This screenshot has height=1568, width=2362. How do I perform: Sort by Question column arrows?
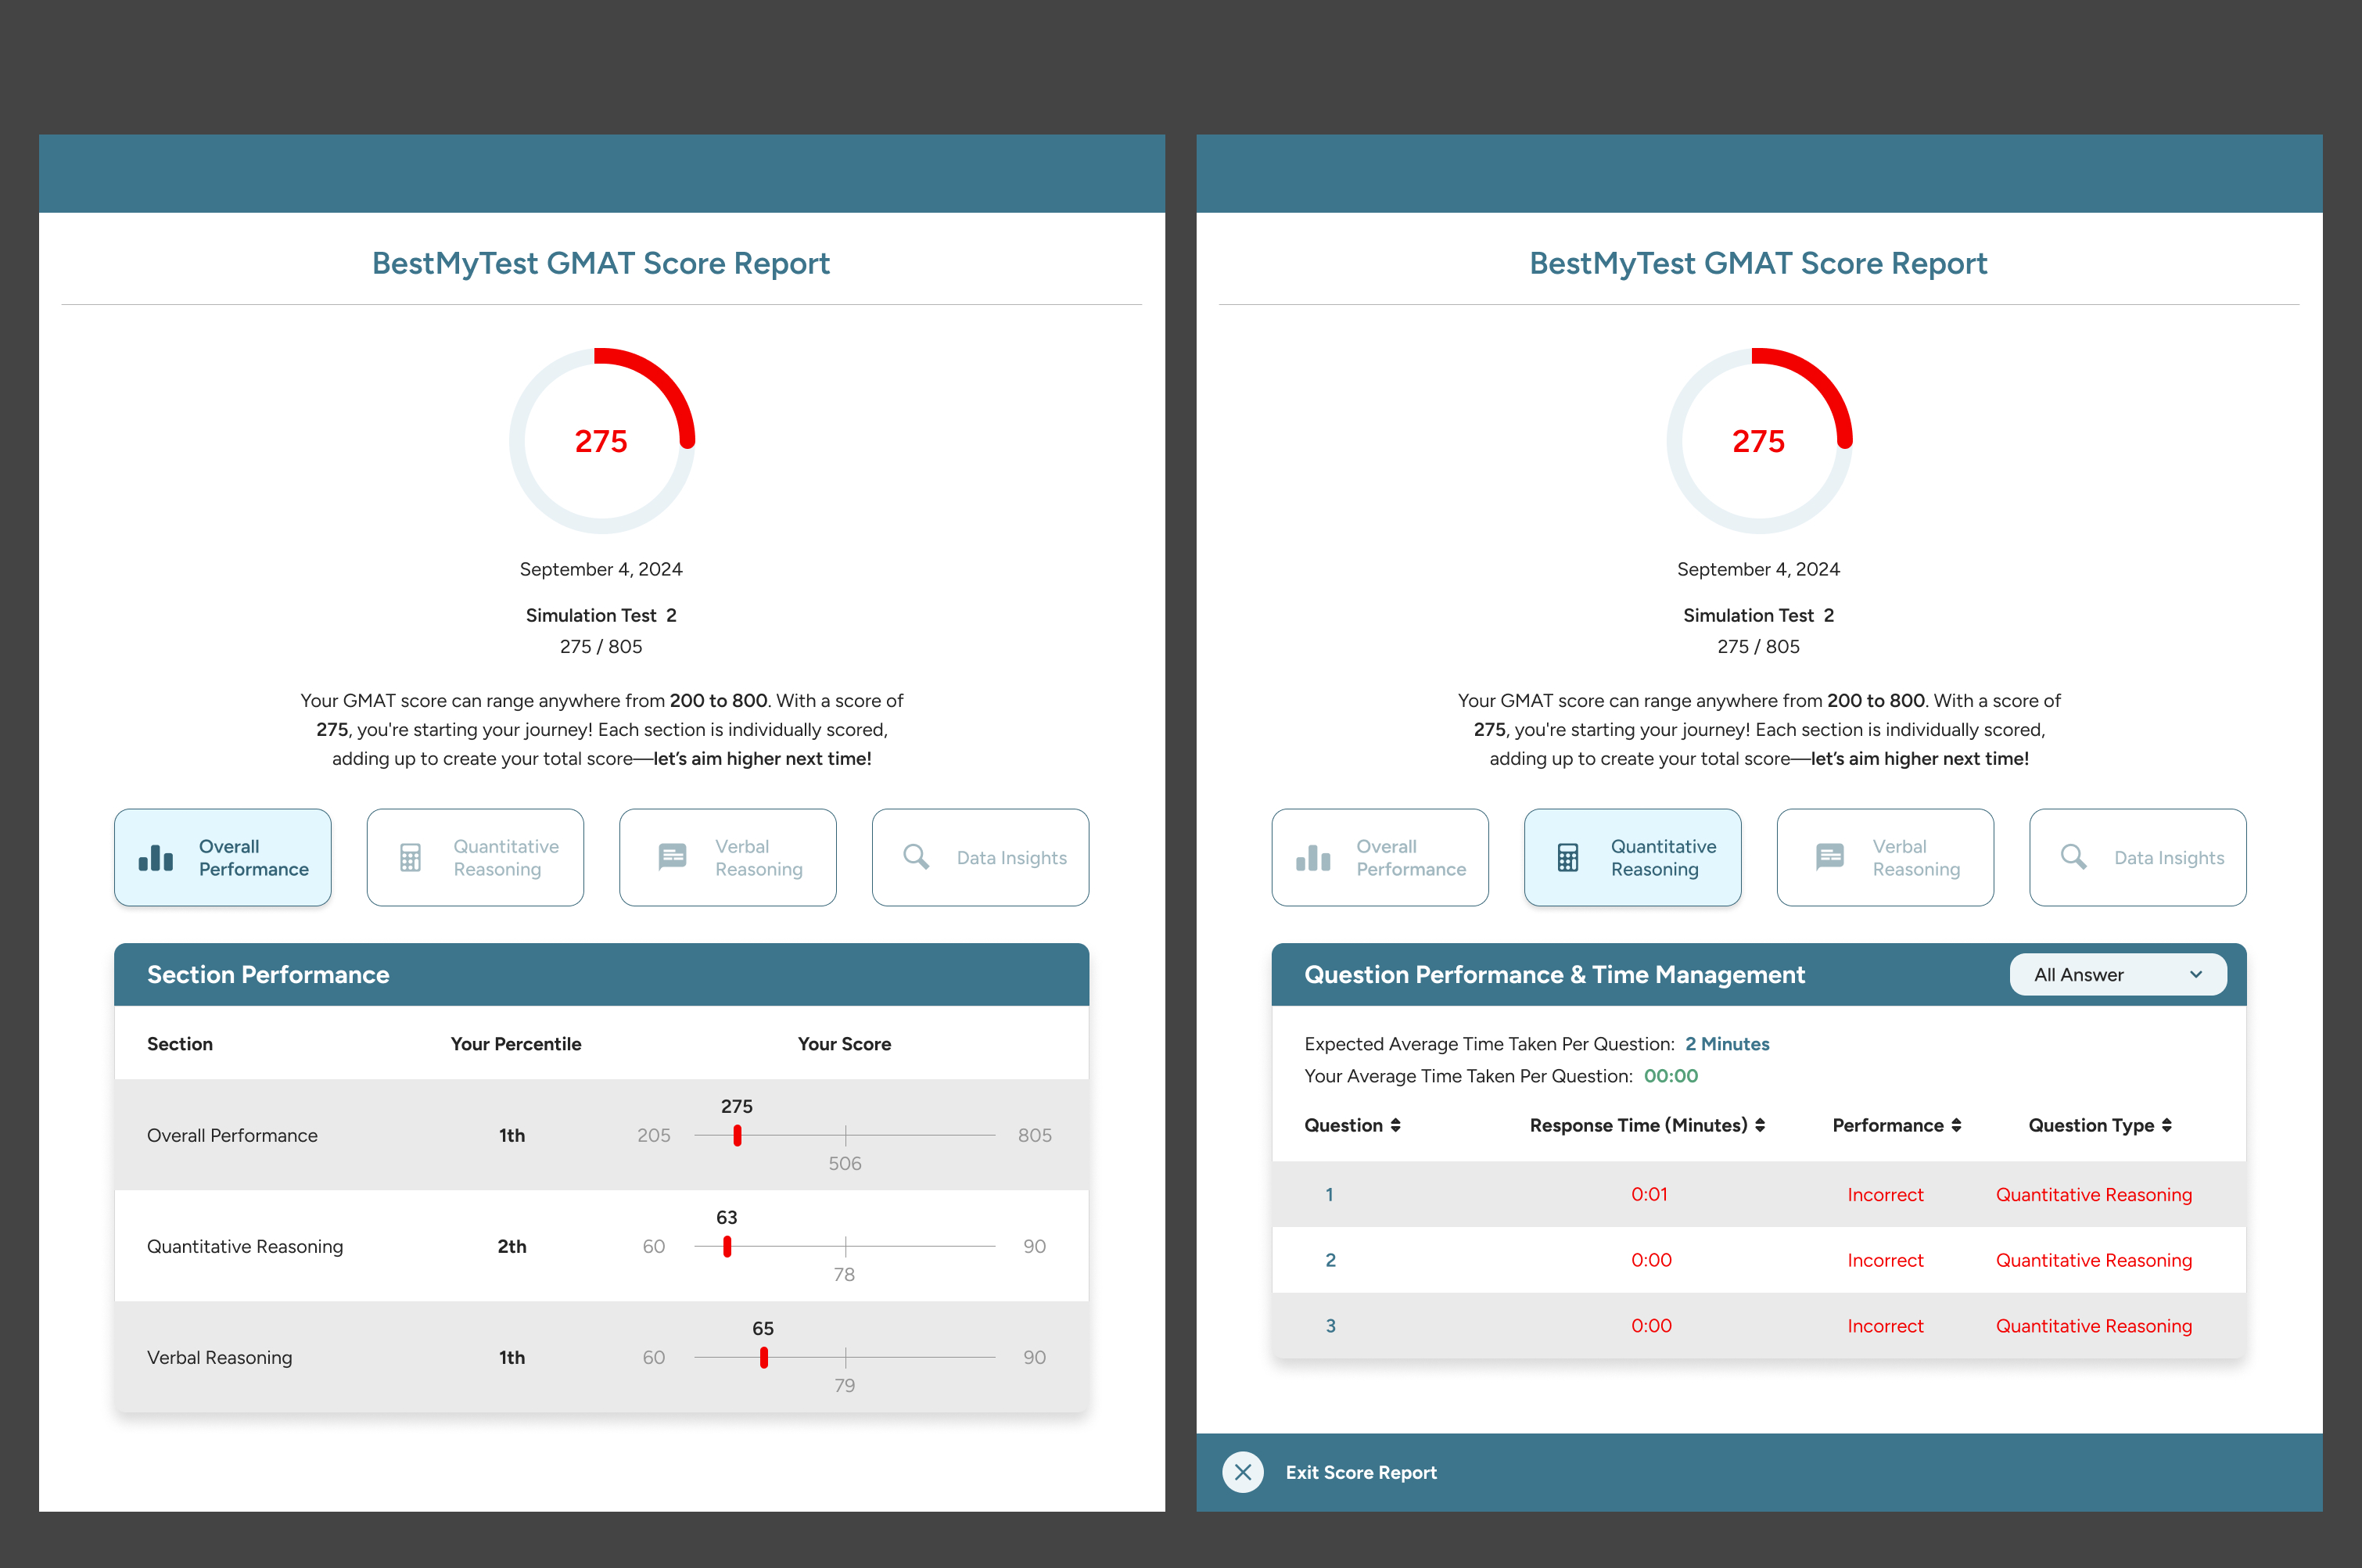tap(1395, 1125)
